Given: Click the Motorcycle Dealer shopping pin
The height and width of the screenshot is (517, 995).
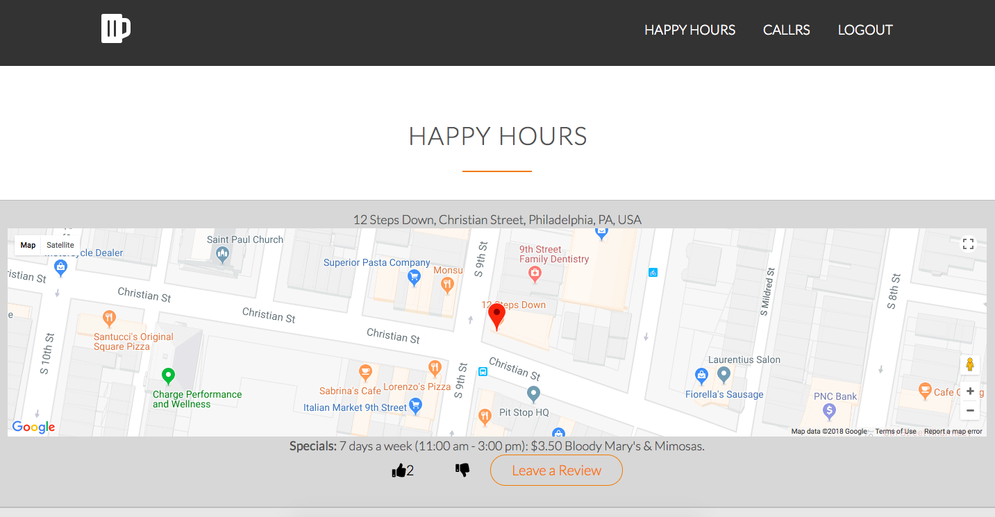Looking at the screenshot, I should click(60, 267).
